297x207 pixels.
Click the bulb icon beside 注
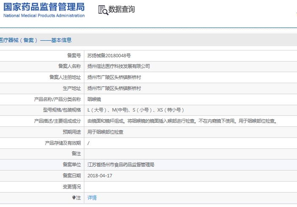[x=74, y=198]
